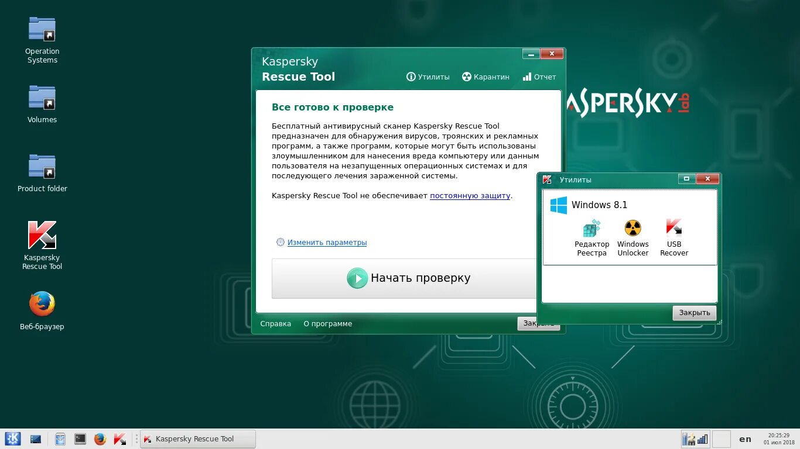
Task: Click the clock showing 20:25:29
Action: (779, 438)
